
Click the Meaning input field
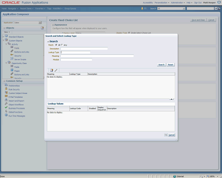point(97,56)
